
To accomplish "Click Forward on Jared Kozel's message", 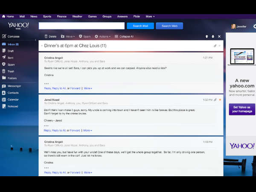I will (75, 130).
